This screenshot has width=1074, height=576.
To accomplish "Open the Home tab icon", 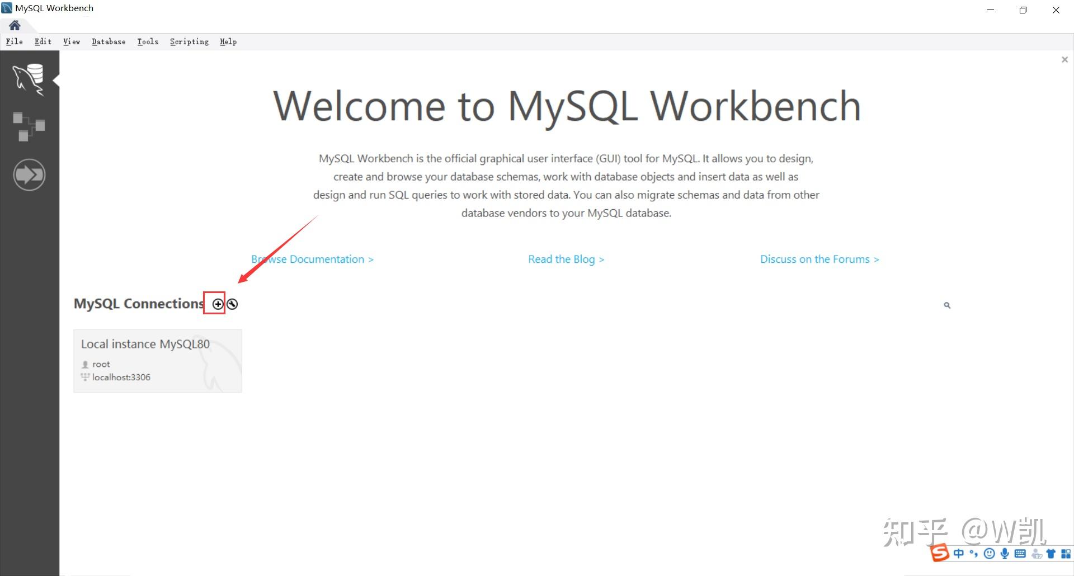I will (x=15, y=25).
